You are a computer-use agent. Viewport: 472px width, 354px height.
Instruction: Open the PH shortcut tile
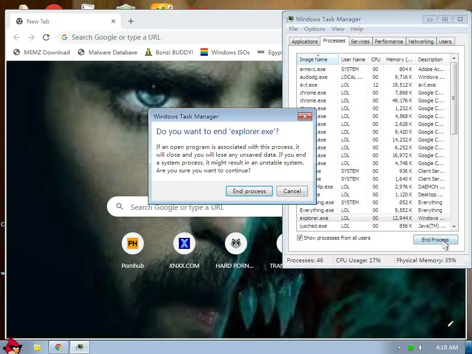click(x=132, y=250)
